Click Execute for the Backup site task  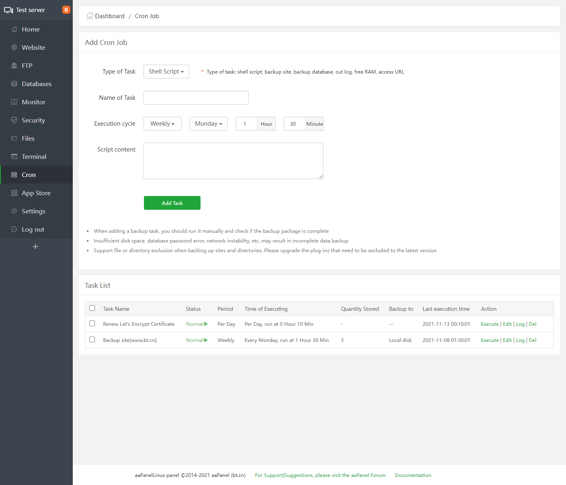tap(490, 340)
